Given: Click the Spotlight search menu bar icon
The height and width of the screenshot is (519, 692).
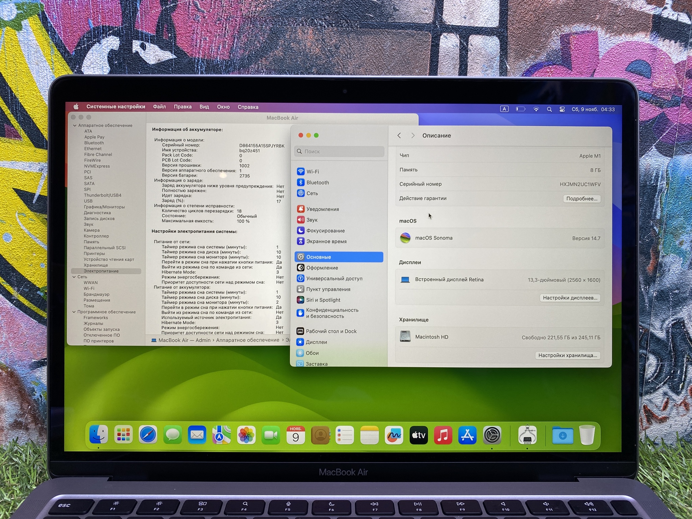Looking at the screenshot, I should pos(549,109).
